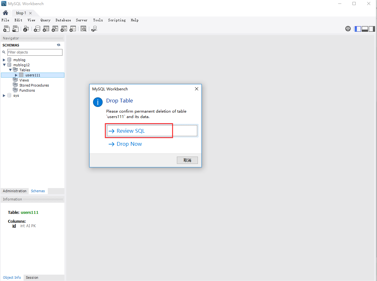Click the Views folder icon
The image size is (377, 281).
15,80
